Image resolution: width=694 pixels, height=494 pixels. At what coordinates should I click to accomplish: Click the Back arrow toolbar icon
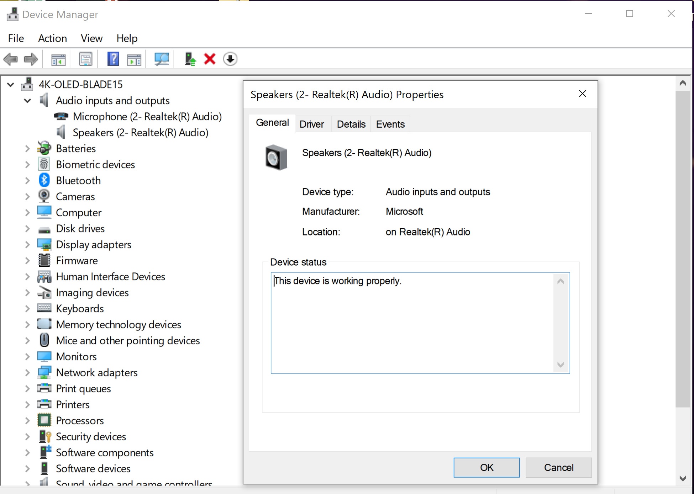(11, 59)
